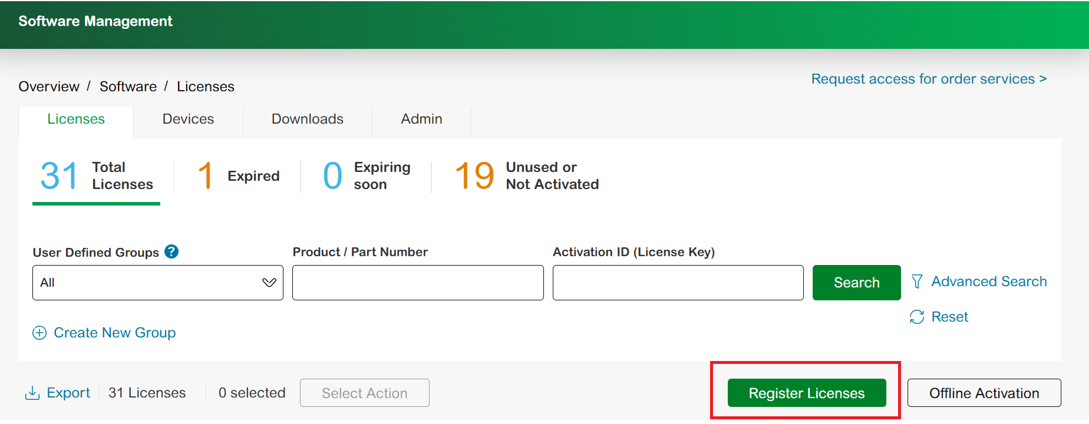Show Expiring soon licenses
This screenshot has width=1089, height=424.
[x=367, y=176]
